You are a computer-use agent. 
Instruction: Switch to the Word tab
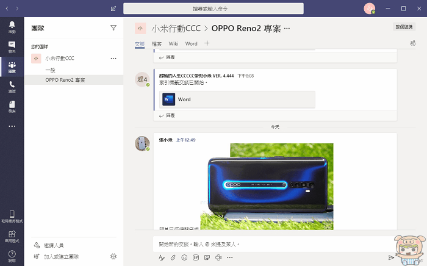[191, 43]
